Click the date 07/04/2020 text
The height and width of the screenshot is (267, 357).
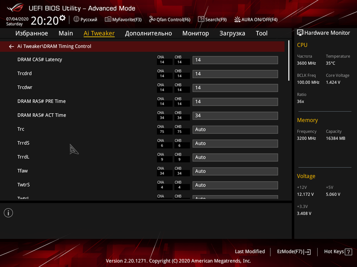17,19
